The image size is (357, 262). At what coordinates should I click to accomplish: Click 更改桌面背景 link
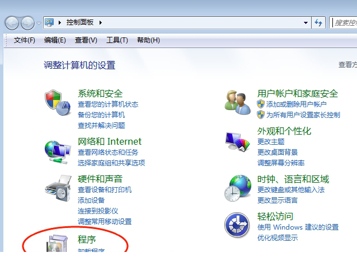tap(278, 153)
